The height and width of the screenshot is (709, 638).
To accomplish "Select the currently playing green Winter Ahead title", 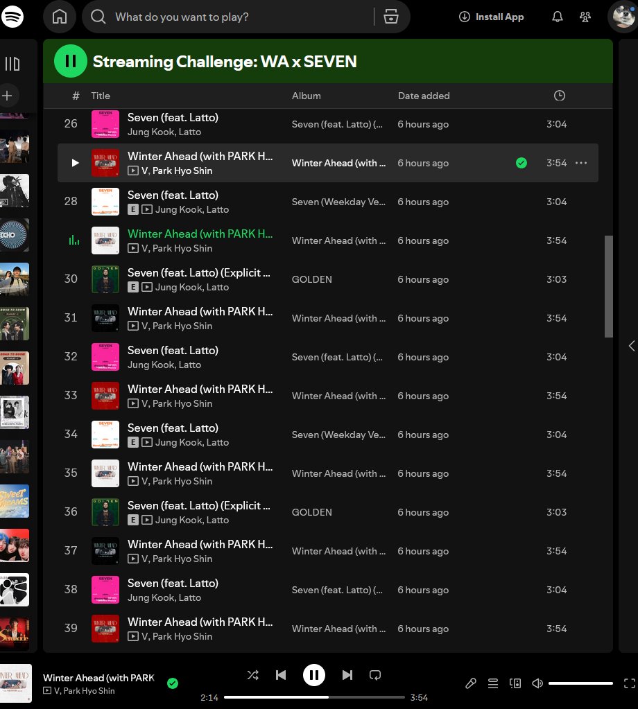I will pyautogui.click(x=200, y=234).
